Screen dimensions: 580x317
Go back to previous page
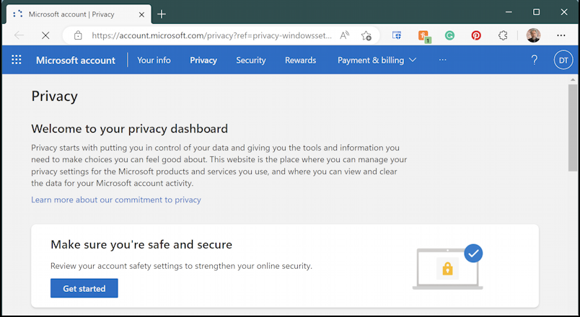pyautogui.click(x=19, y=35)
